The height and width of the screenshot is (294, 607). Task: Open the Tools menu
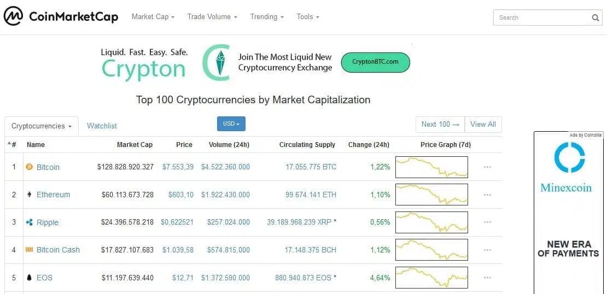tap(308, 16)
